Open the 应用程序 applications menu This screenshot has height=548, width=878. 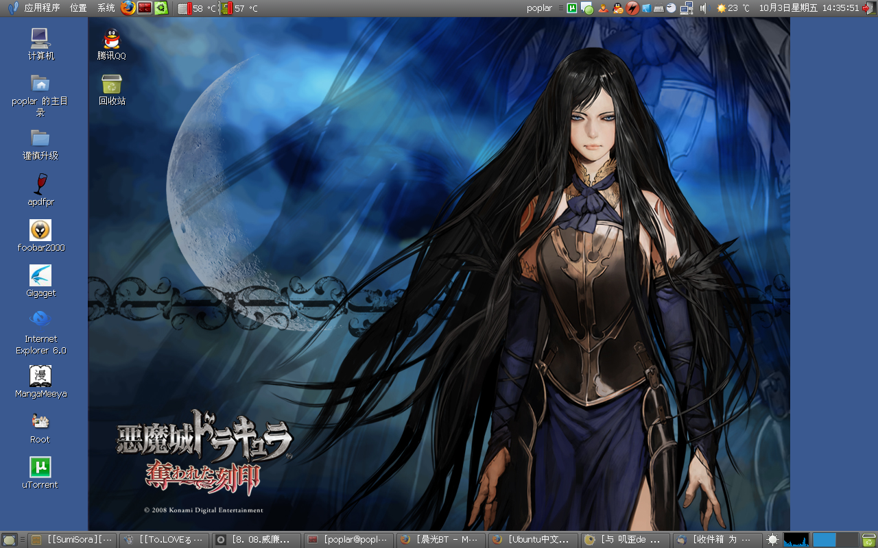click(42, 8)
